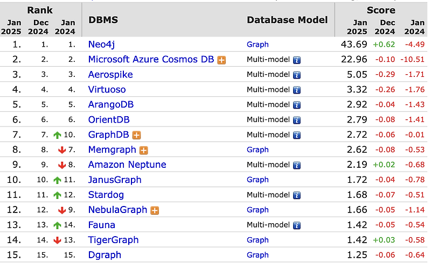Image resolution: width=431 pixels, height=263 pixels.
Task: Click the DBMS column header
Action: pos(103,20)
